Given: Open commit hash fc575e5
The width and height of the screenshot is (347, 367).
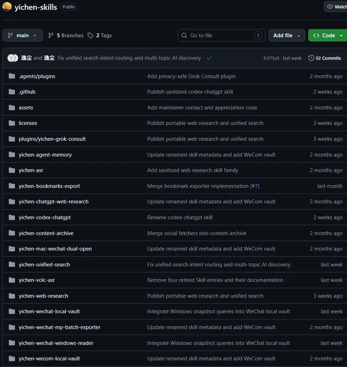Looking at the screenshot, I should coord(271,58).
